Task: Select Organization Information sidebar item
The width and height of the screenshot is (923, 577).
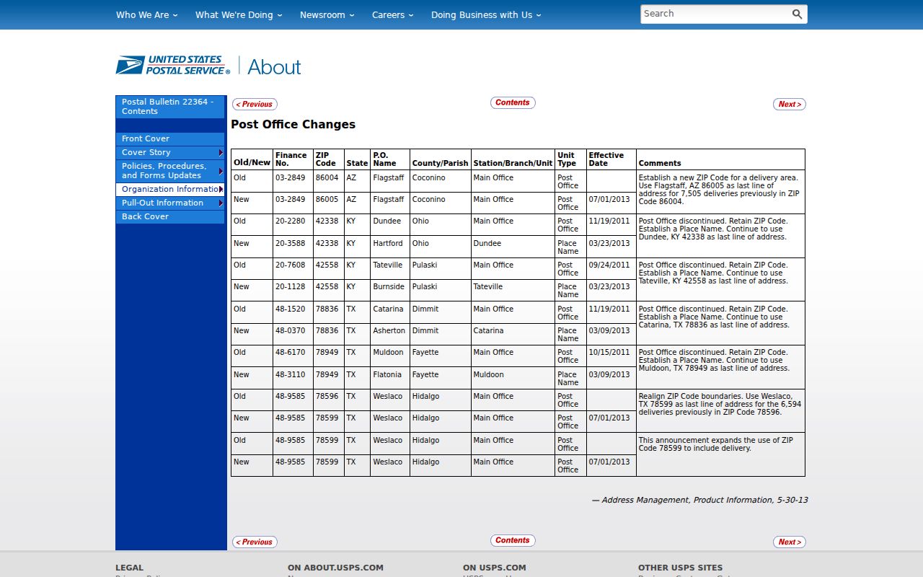Action: click(170, 189)
